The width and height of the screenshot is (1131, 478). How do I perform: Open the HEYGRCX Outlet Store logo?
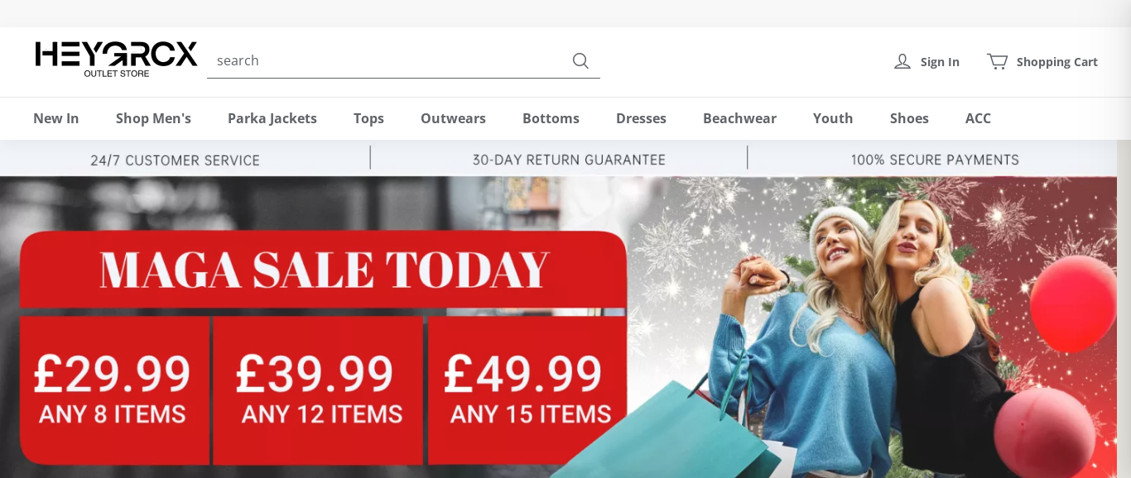tap(116, 60)
